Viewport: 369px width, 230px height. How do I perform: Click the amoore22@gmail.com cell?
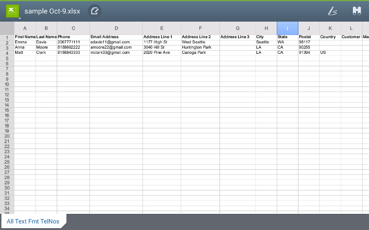116,47
